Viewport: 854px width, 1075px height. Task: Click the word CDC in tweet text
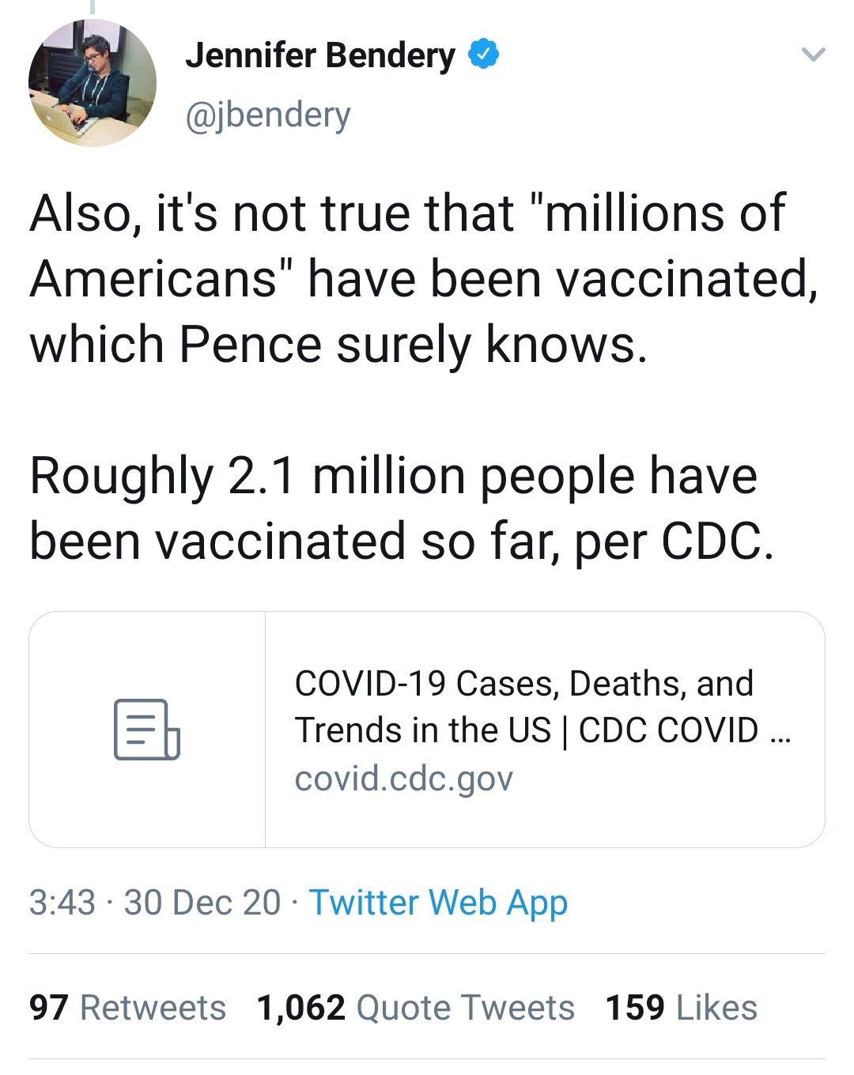pyautogui.click(x=710, y=542)
